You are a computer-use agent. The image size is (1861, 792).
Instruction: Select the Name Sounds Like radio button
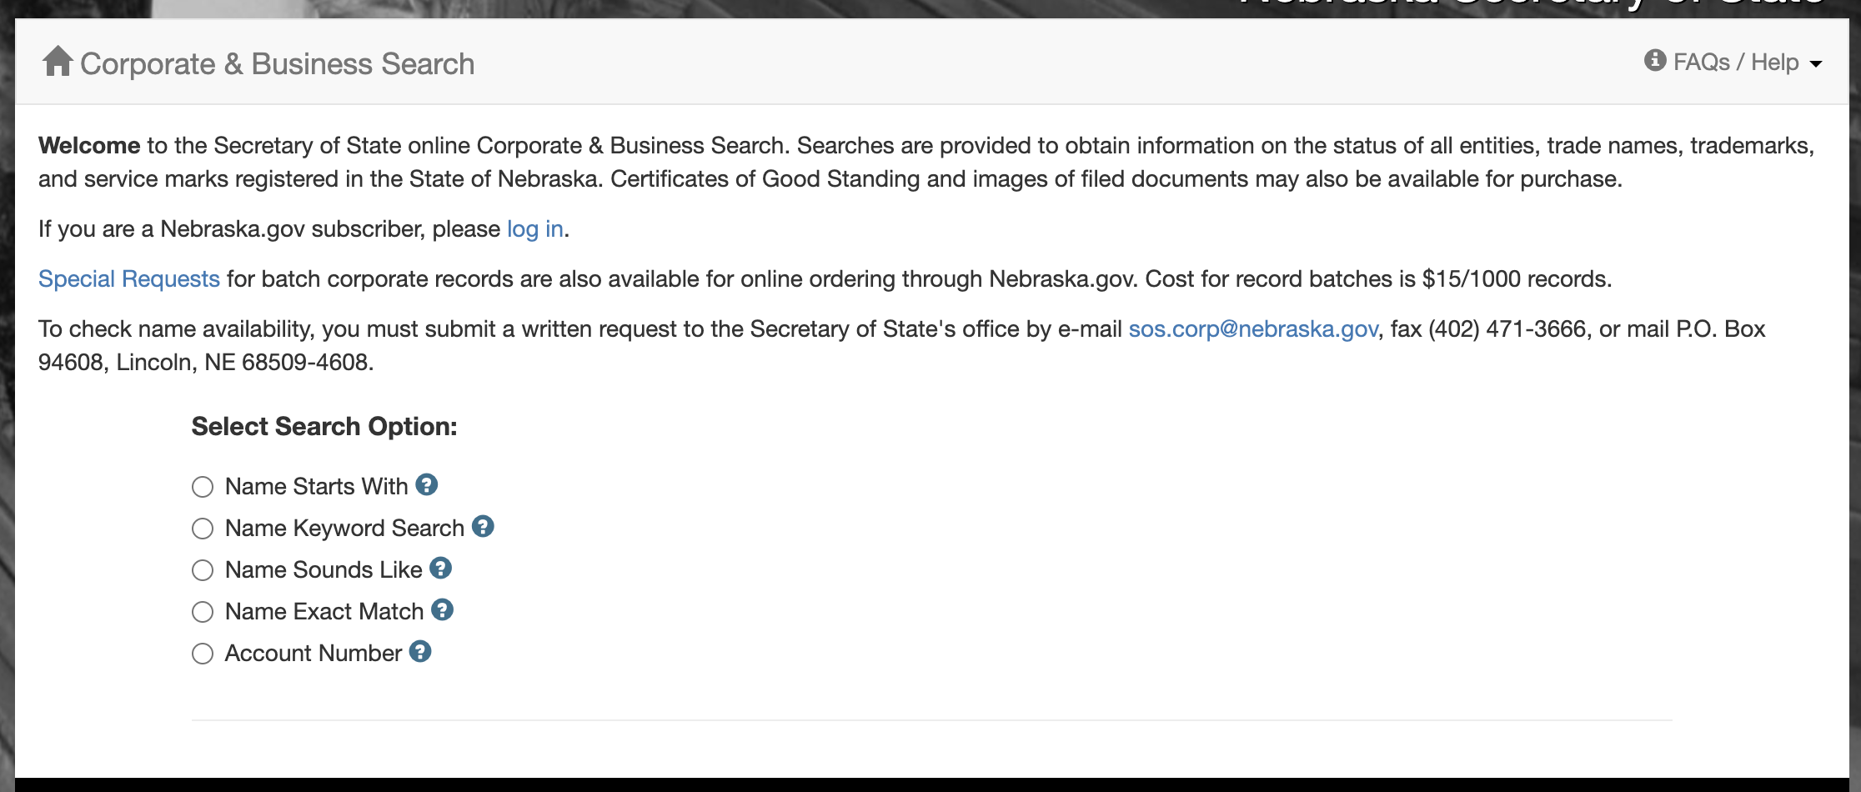coord(203,570)
